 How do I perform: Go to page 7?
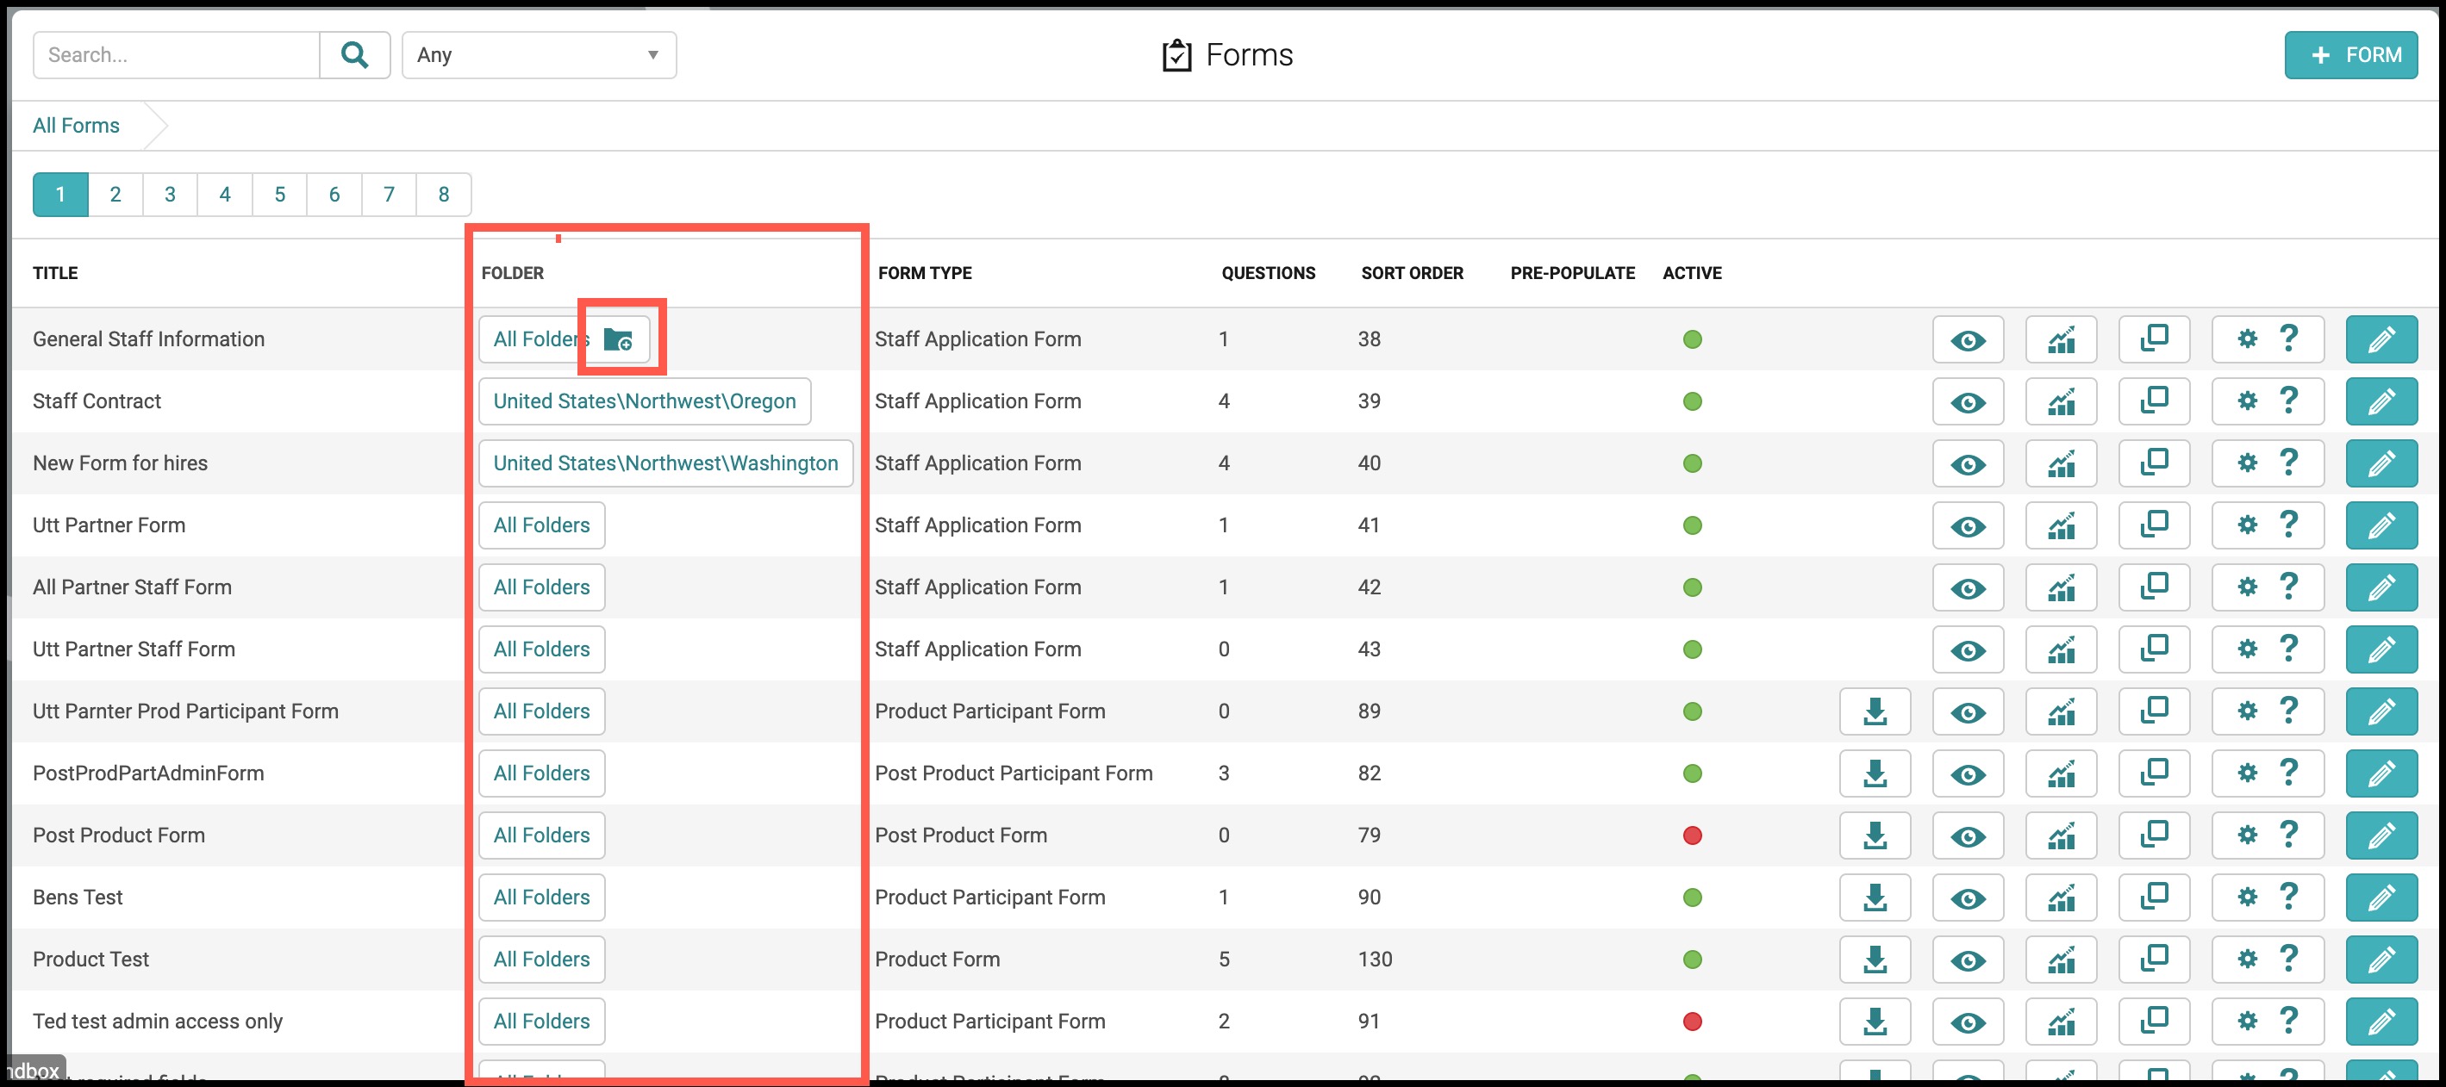click(x=389, y=195)
